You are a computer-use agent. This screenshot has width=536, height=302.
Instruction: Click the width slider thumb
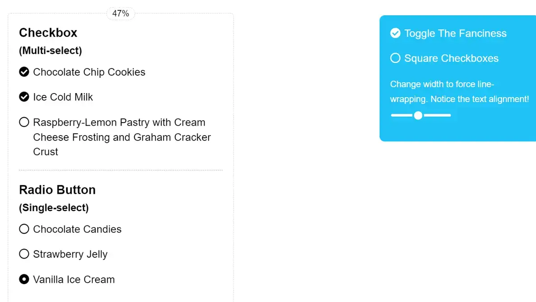pos(418,115)
